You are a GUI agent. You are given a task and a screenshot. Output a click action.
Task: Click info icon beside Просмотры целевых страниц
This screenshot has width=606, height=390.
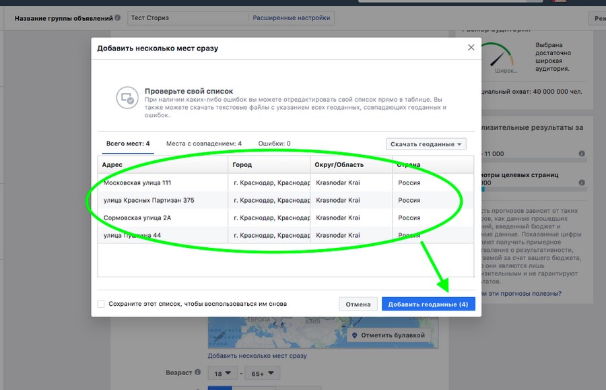(582, 183)
